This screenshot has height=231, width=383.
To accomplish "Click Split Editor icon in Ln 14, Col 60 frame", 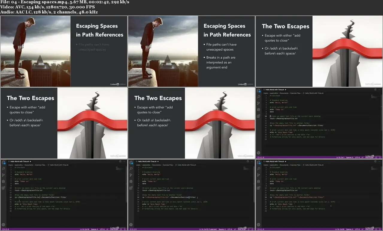I will coord(376,161).
